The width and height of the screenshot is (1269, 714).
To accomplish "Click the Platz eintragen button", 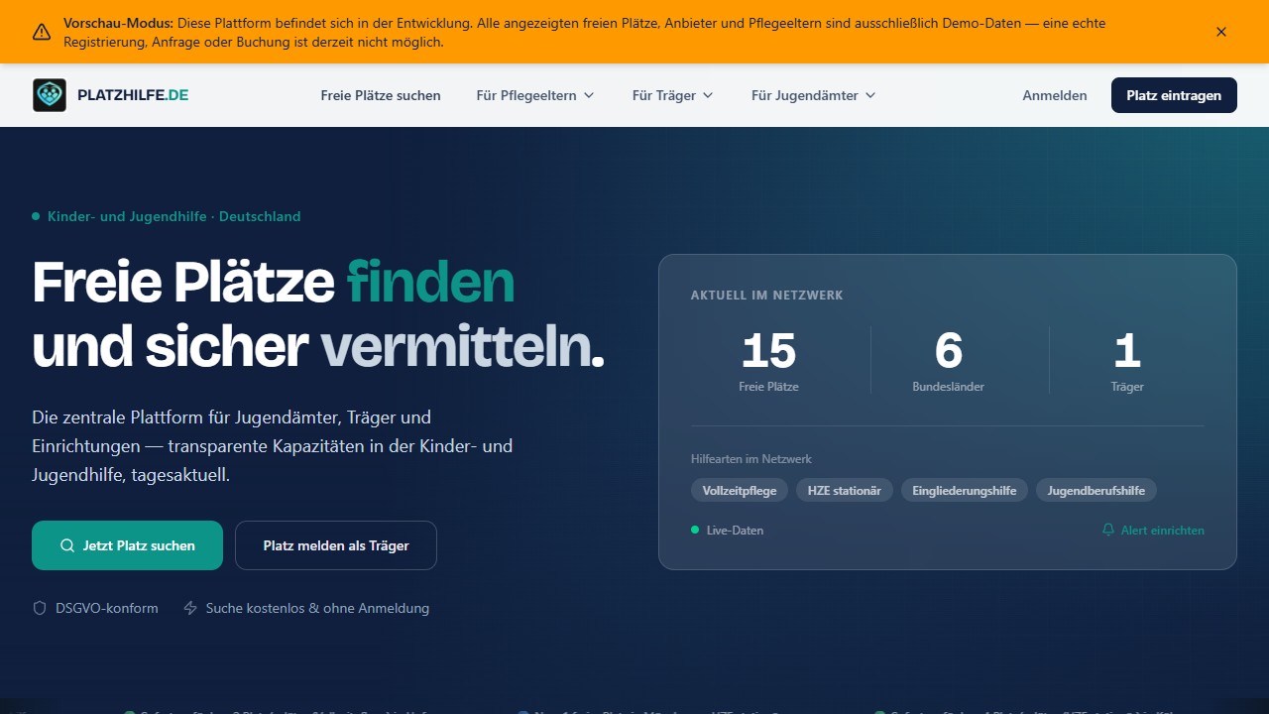I will pos(1174,95).
